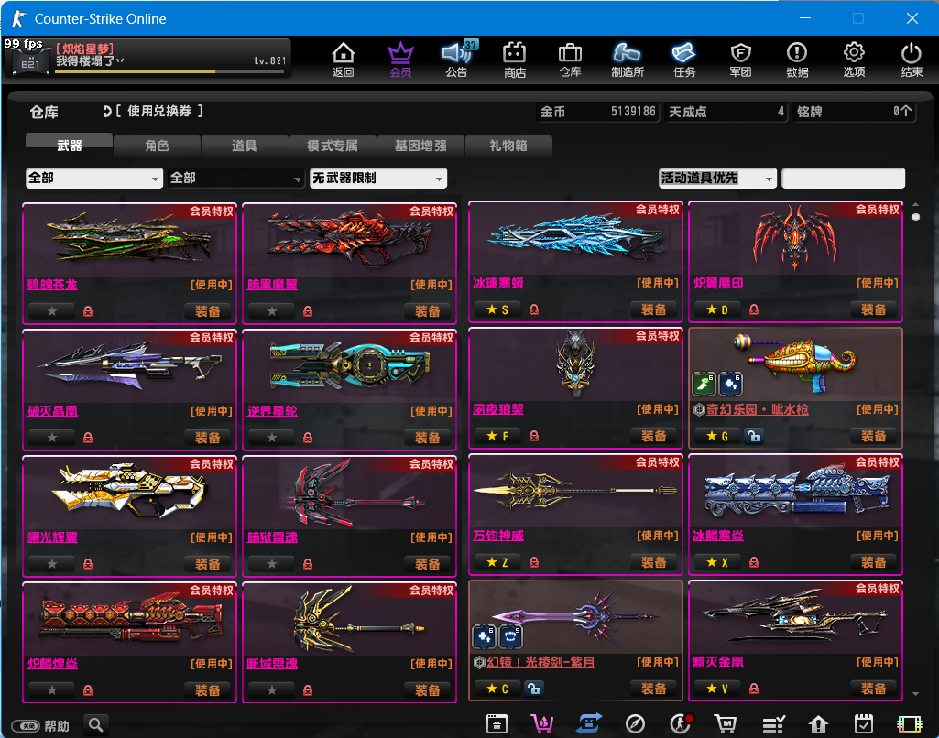Click the blue exchange arrows icon

tap(589, 723)
